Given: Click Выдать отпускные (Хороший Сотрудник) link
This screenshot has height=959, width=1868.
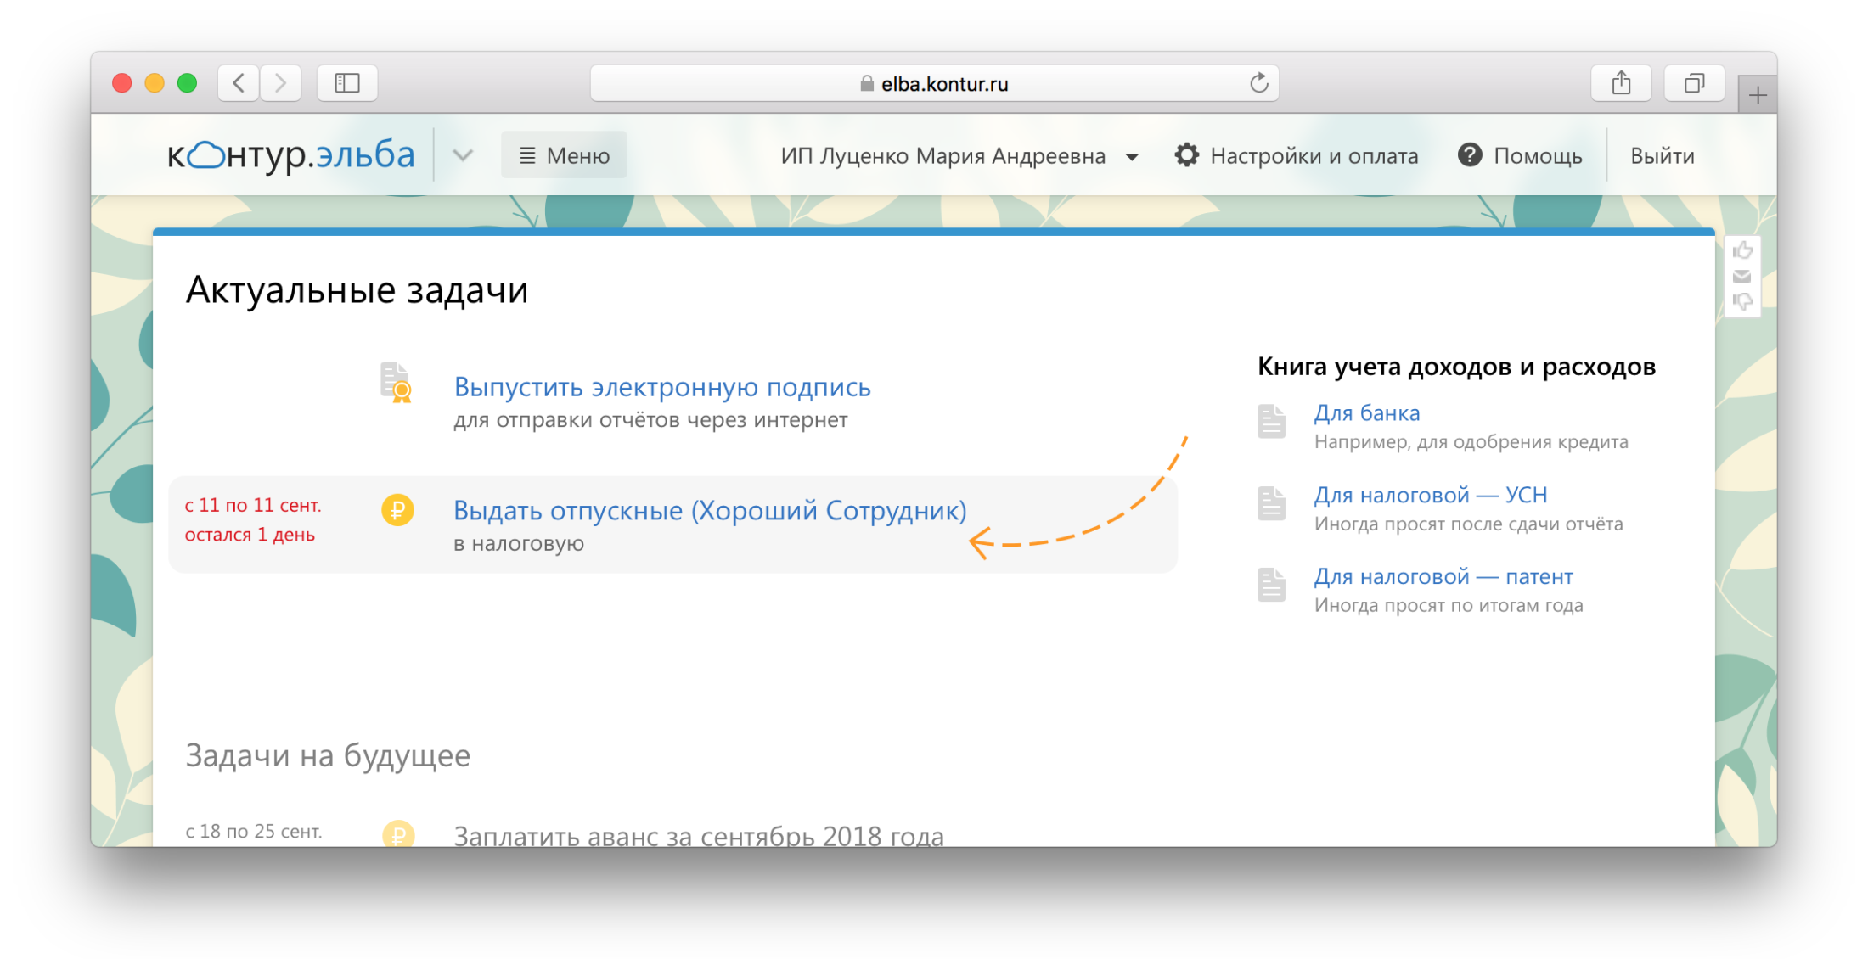Looking at the screenshot, I should click(697, 508).
